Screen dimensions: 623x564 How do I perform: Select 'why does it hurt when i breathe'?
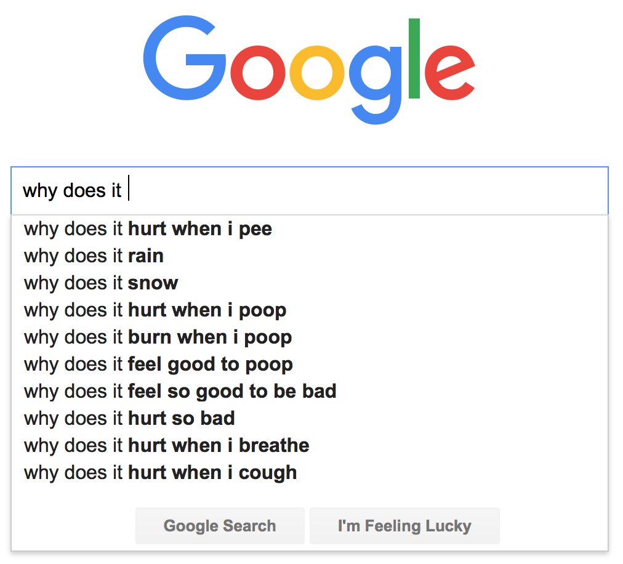point(166,446)
